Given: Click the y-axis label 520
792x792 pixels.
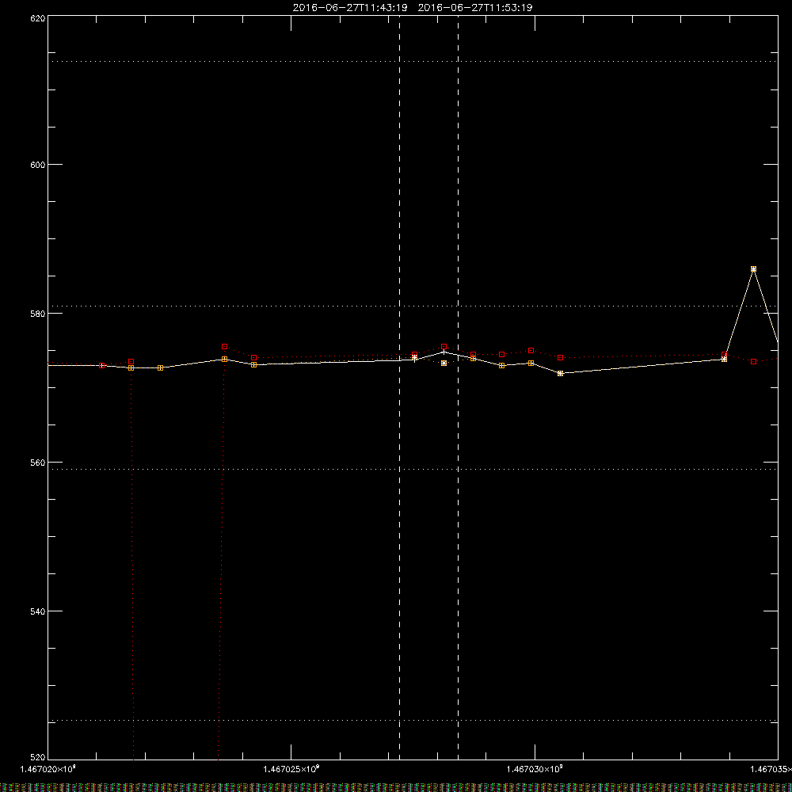Looking at the screenshot, I should pos(38,757).
